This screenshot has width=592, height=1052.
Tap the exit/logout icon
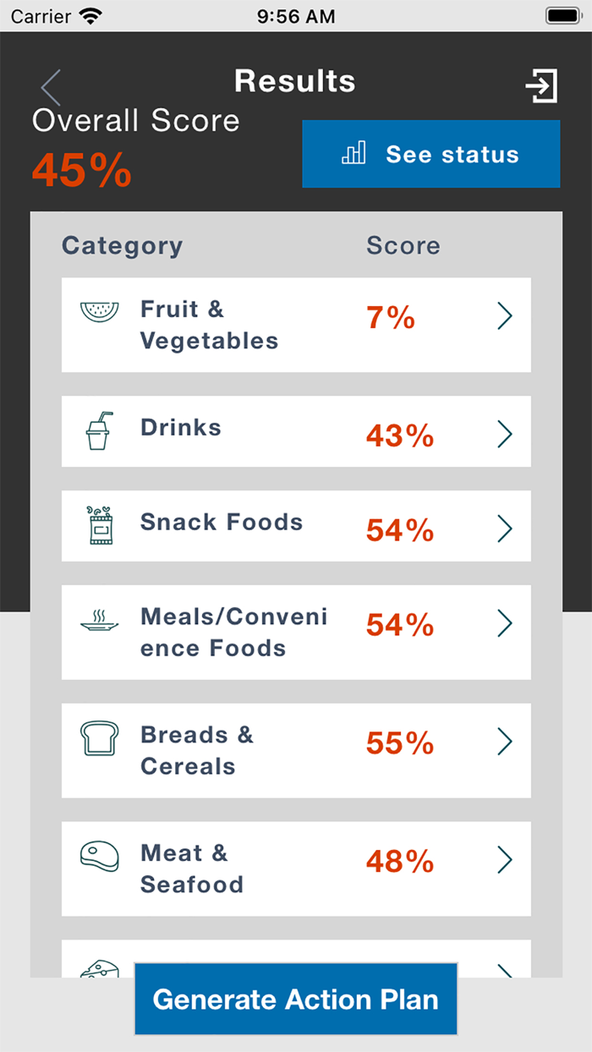coord(541,86)
